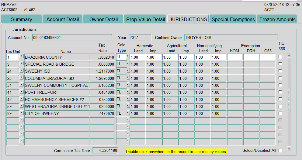The image size is (302, 160).
Task: Select the Calc. Type field for City of Sweeny
Action: coord(121,113)
